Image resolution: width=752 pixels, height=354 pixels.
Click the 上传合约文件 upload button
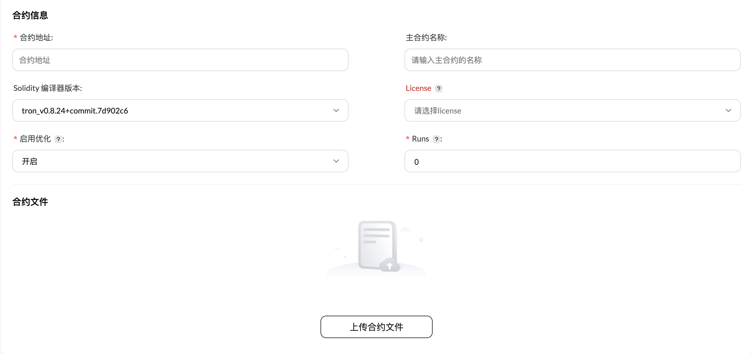tap(376, 327)
